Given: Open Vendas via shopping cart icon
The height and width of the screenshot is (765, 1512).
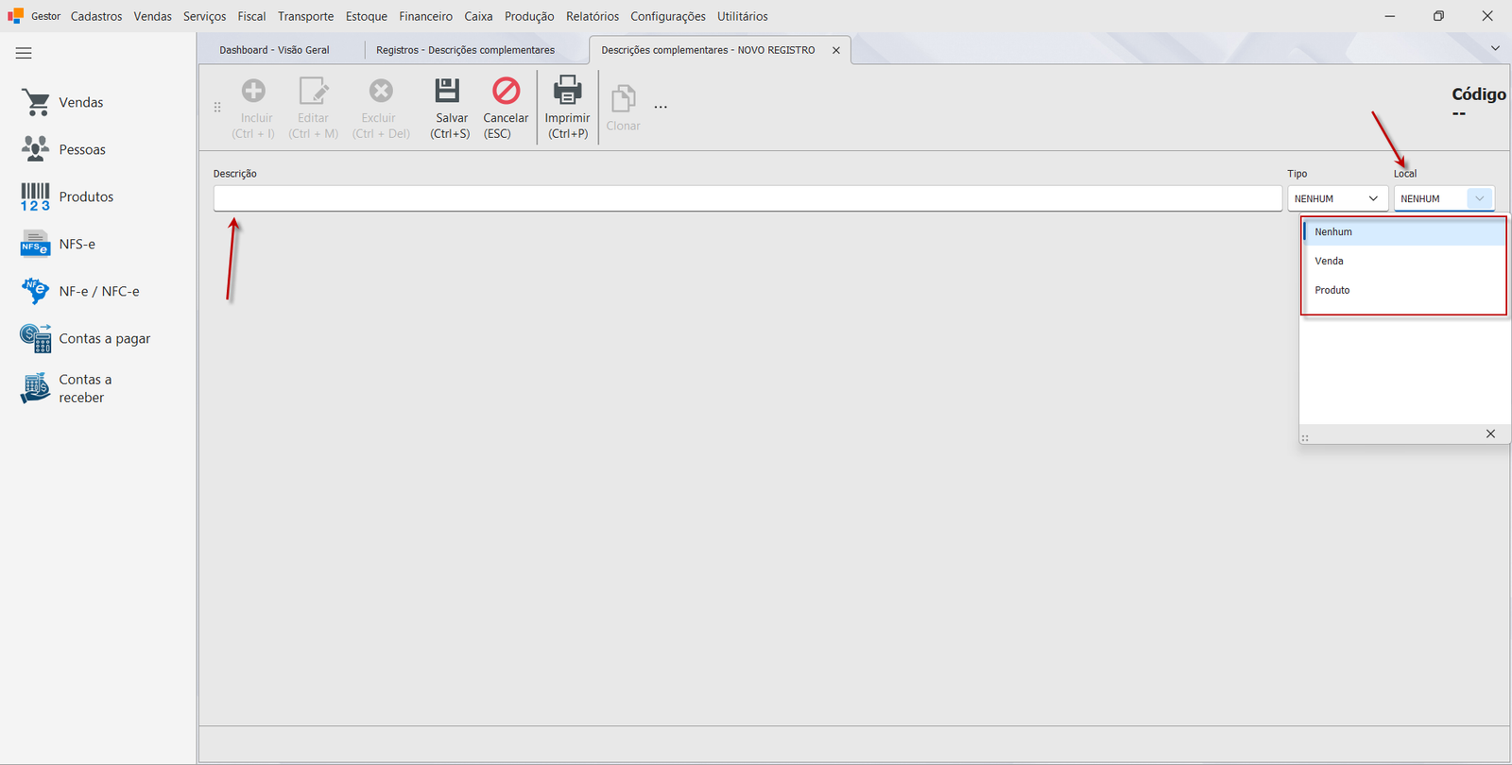Looking at the screenshot, I should click(36, 103).
